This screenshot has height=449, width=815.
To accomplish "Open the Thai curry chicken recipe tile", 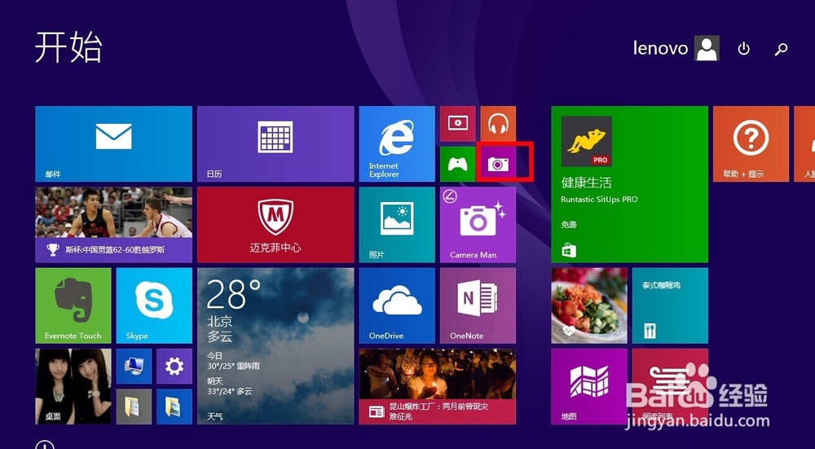I will [x=670, y=306].
